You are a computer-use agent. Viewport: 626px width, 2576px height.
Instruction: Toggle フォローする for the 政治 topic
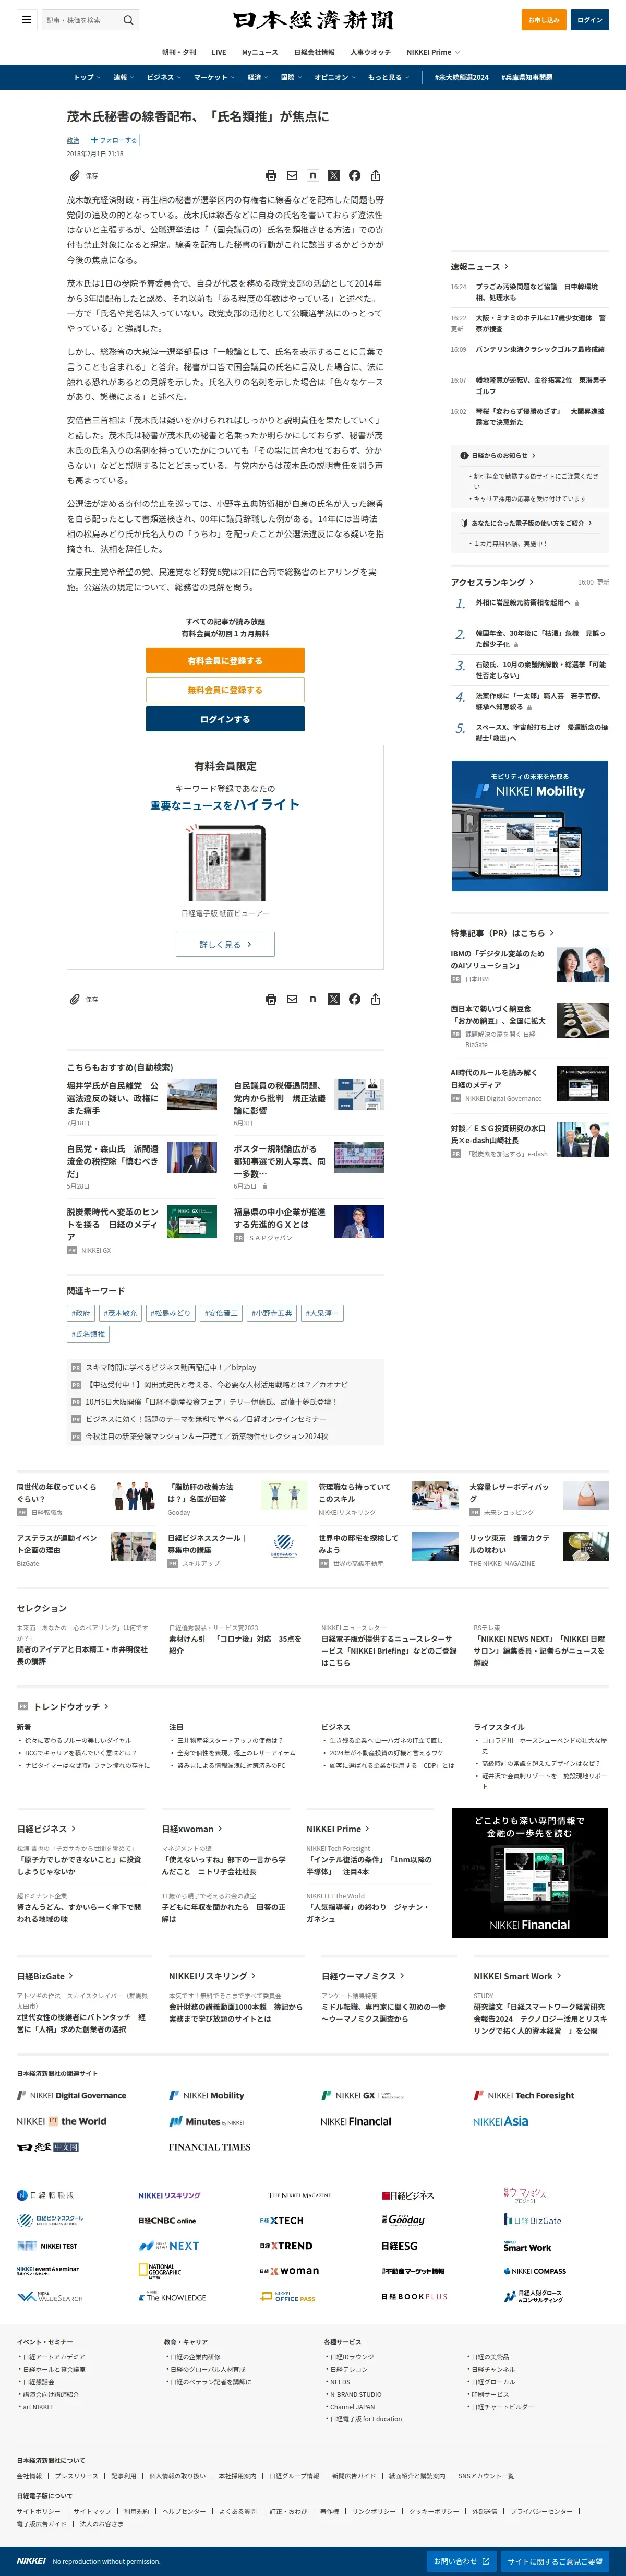click(114, 140)
